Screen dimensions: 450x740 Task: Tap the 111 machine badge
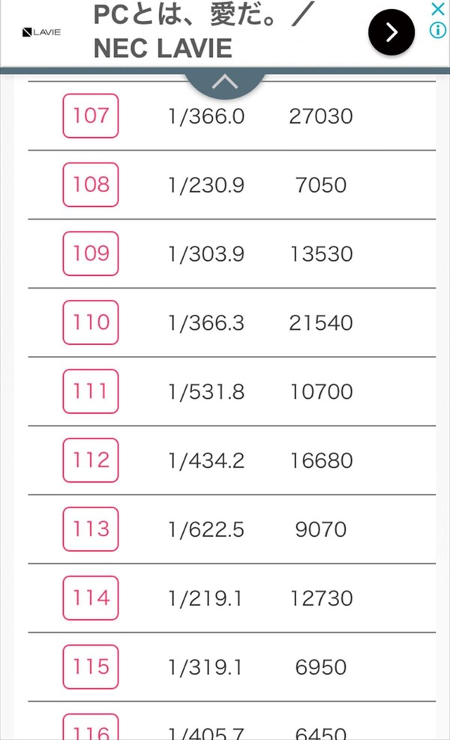click(91, 391)
